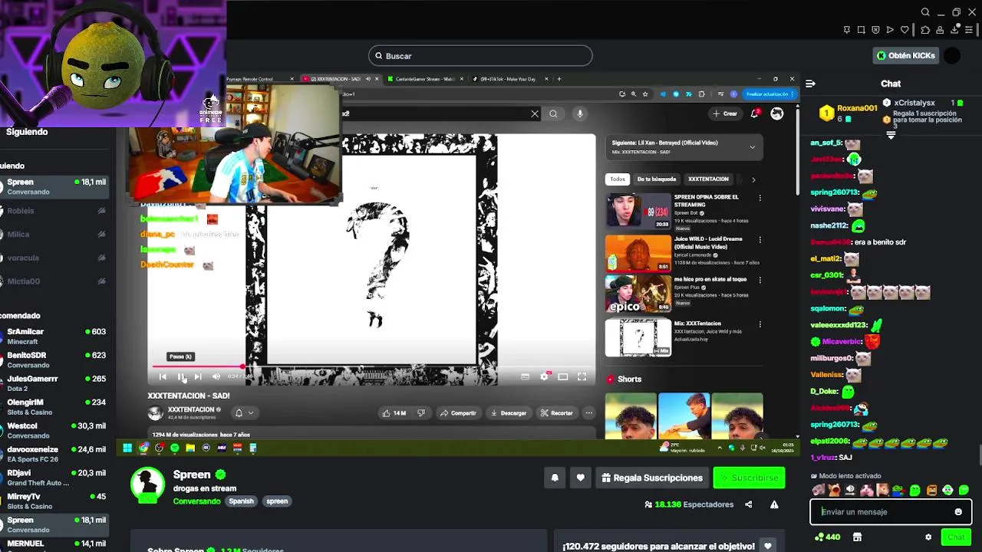This screenshot has height=552, width=982.
Task: Select the De tu búsqueda filter chip
Action: click(657, 179)
